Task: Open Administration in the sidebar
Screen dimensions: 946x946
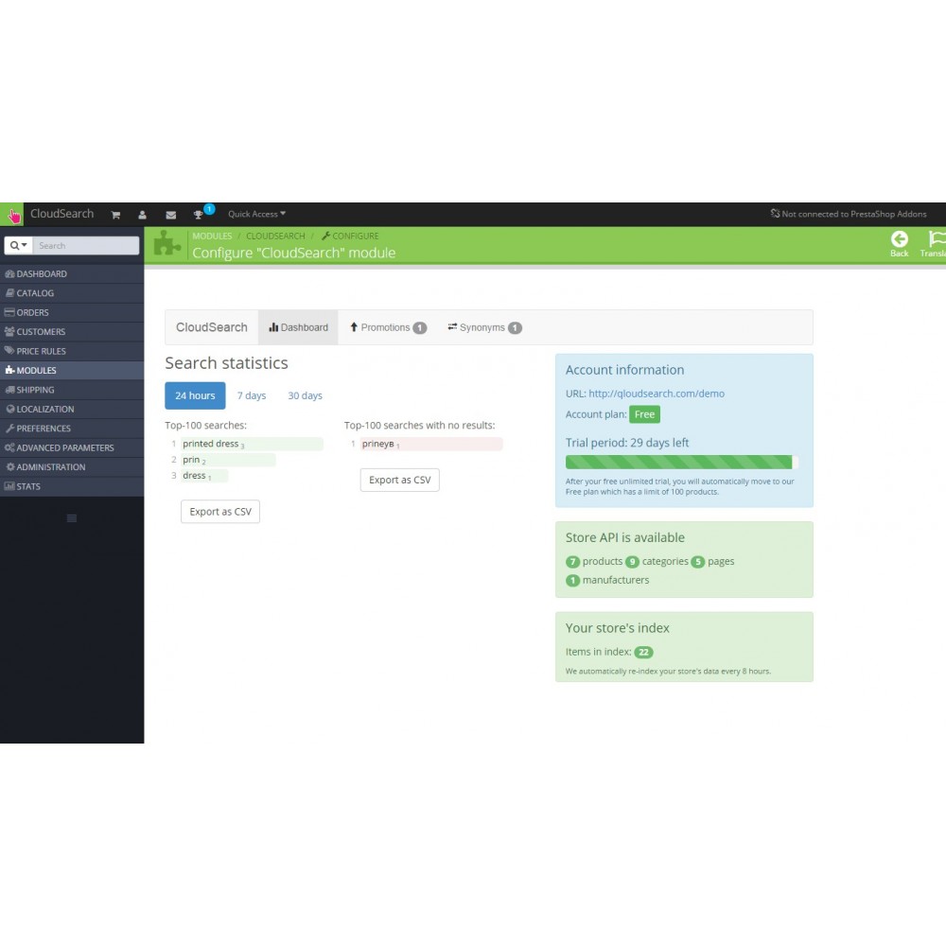Action: coord(72,467)
